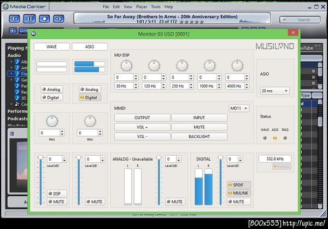Open the Player menu
The width and height of the screenshot is (328, 229).
tap(142, 7)
